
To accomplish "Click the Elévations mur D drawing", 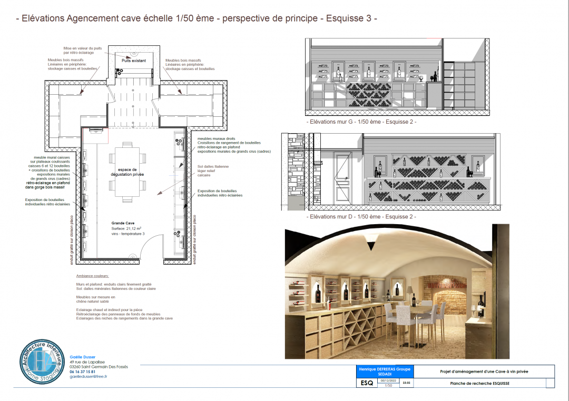I will click(x=390, y=172).
